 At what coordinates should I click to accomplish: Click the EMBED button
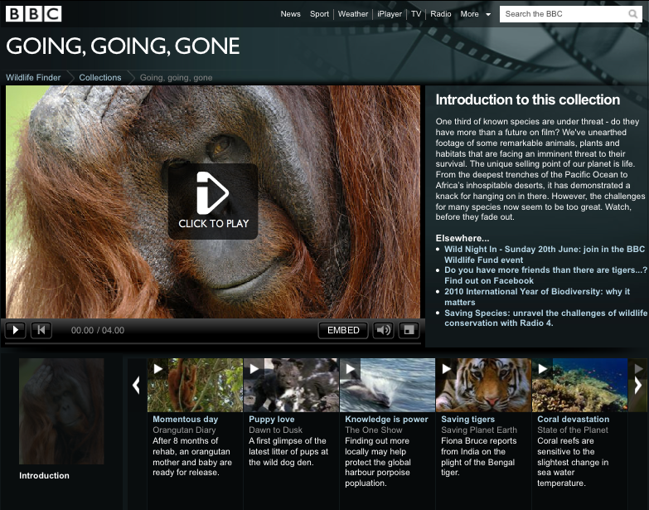pyautogui.click(x=343, y=330)
